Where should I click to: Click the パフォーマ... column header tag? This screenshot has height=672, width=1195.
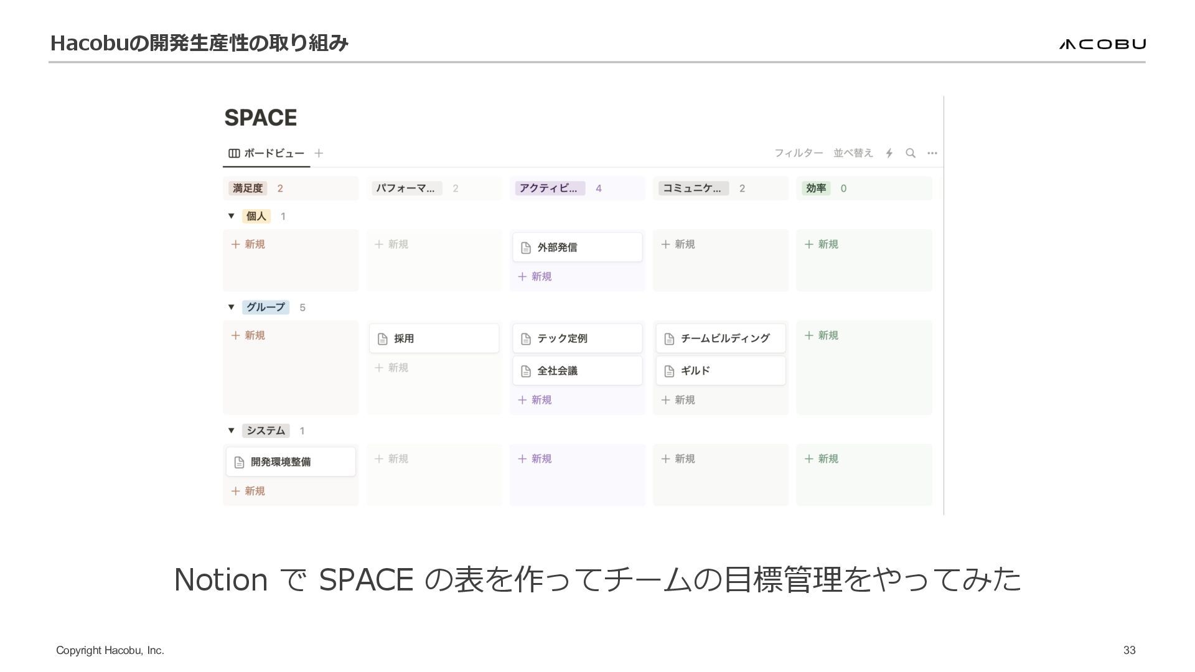point(406,189)
